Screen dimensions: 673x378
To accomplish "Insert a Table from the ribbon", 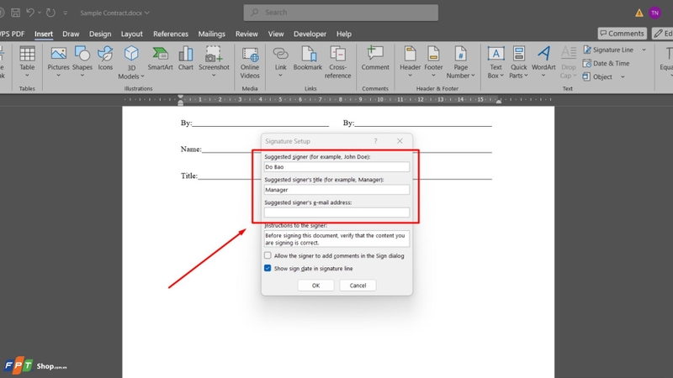I will (27, 61).
